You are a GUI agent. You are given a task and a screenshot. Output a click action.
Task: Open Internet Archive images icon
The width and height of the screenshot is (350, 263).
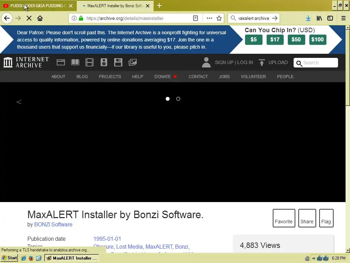click(x=133, y=62)
